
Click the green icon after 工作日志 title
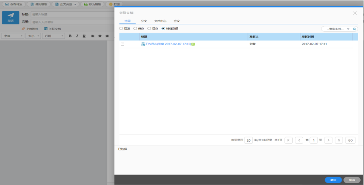193,44
